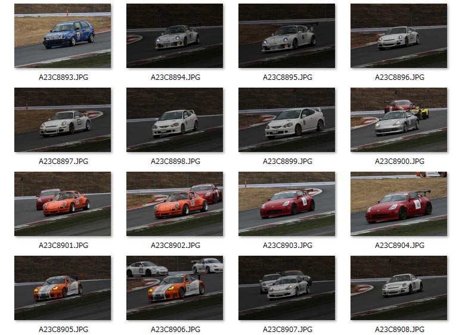This screenshot has height=335, width=459.
Task: Select the A23C8905.JPG orange-white car thumbnail
Action: click(63, 288)
